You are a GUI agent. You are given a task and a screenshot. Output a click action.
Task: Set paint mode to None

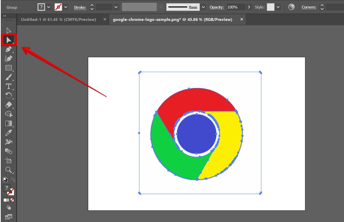tap(12, 200)
